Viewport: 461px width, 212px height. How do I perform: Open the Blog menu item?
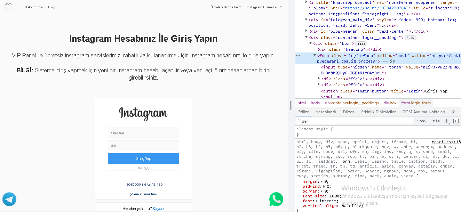[x=51, y=7]
